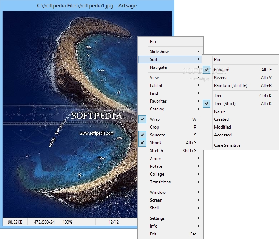
Task: Disable the Squeeze option
Action: pyautogui.click(x=171, y=135)
